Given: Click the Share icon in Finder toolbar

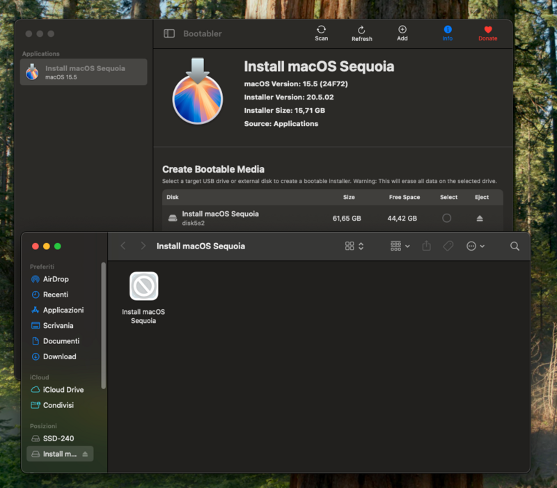Looking at the screenshot, I should (x=426, y=246).
